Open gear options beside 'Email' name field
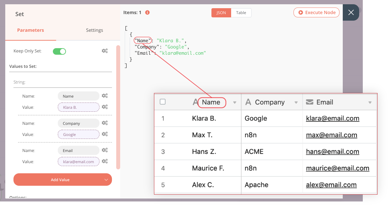 [105, 150]
